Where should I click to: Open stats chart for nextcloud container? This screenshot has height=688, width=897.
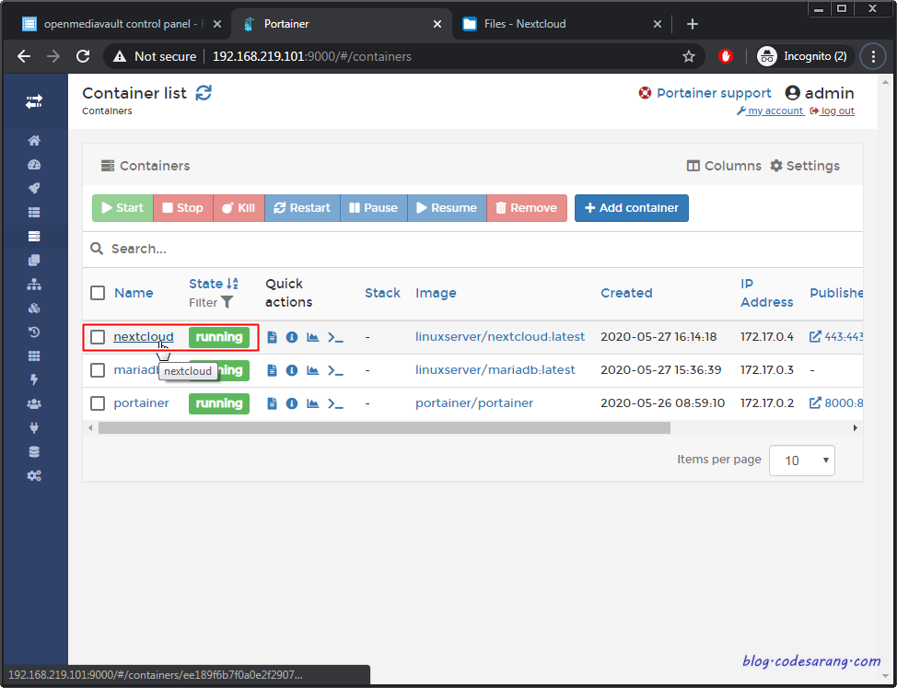(312, 337)
